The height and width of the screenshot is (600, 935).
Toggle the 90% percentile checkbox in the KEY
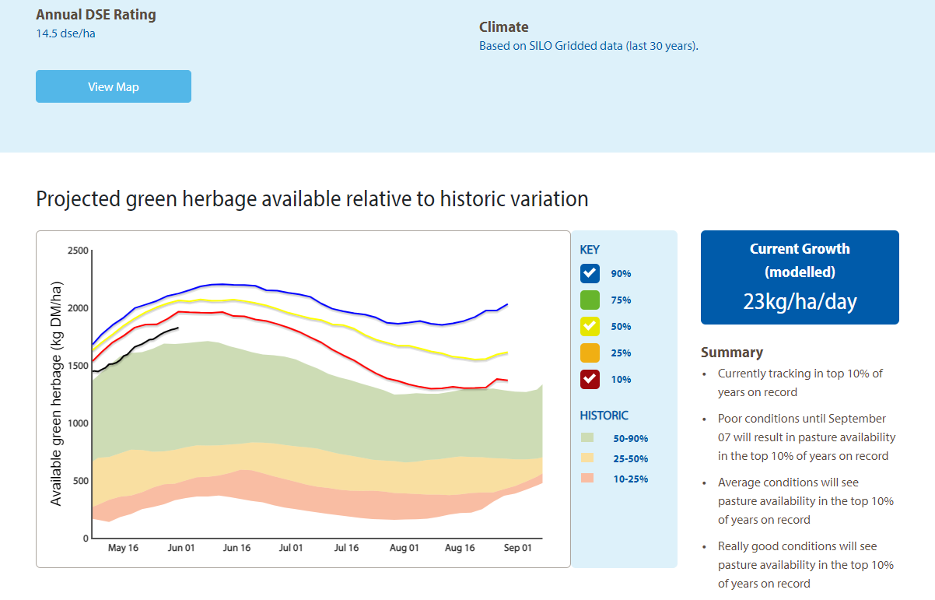(x=590, y=273)
